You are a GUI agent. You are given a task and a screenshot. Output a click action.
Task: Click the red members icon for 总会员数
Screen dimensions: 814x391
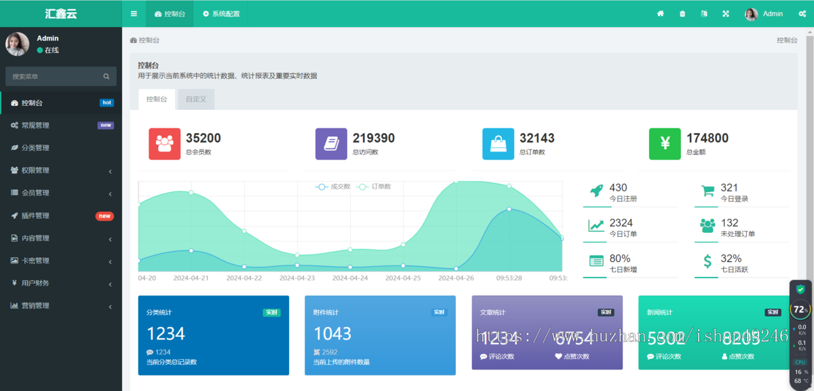(x=165, y=144)
